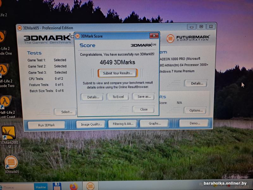Image resolution: width=253 pixels, height=190 pixels.
Task: Click the 'N/A' score value
Action: 179,103
